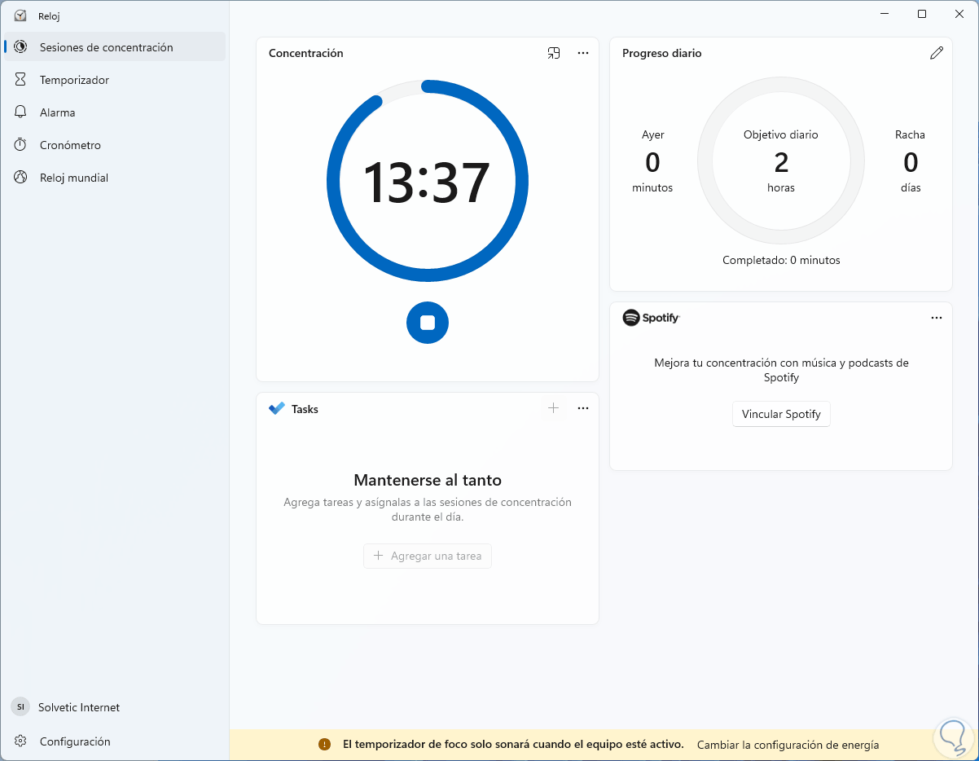Open the Tasks card more options menu
The width and height of the screenshot is (979, 761).
pyautogui.click(x=583, y=408)
